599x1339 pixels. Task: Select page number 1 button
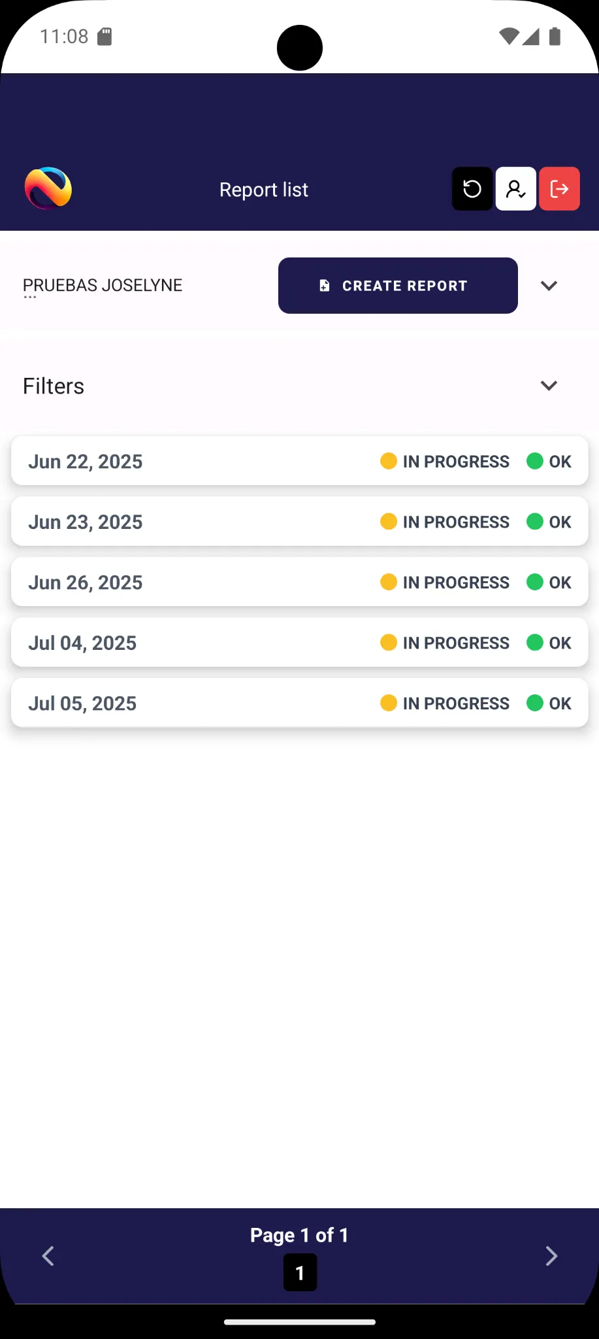pyautogui.click(x=300, y=1272)
